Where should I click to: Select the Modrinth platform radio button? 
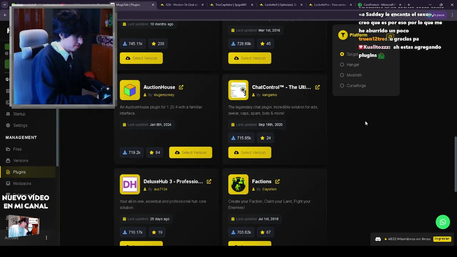click(x=342, y=75)
